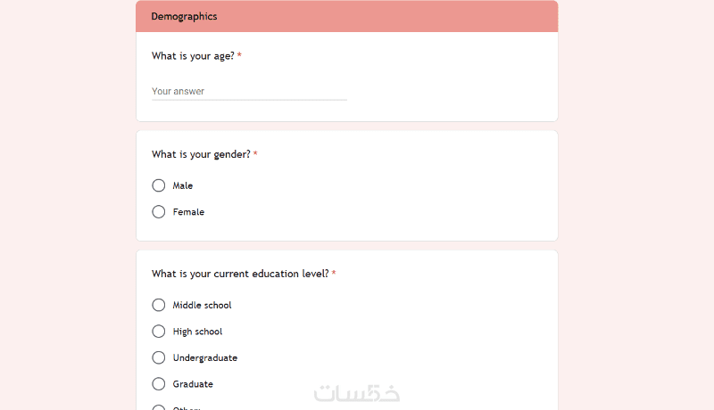Viewport: 714px width, 410px height.
Task: Click the 'Graduate' label text
Action: pos(193,384)
